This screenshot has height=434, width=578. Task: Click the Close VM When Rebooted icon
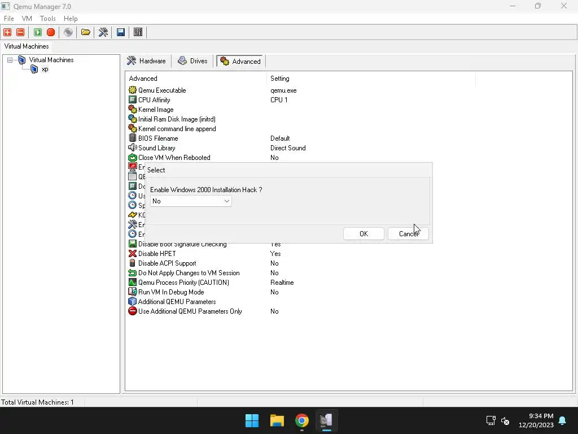(x=132, y=157)
